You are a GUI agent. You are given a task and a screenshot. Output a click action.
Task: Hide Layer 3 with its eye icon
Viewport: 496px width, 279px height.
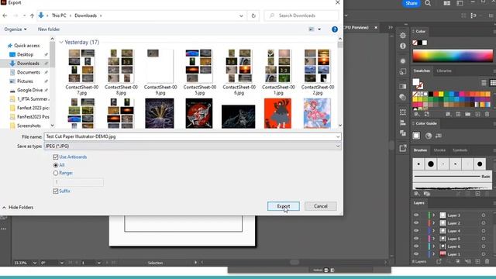tap(416, 215)
